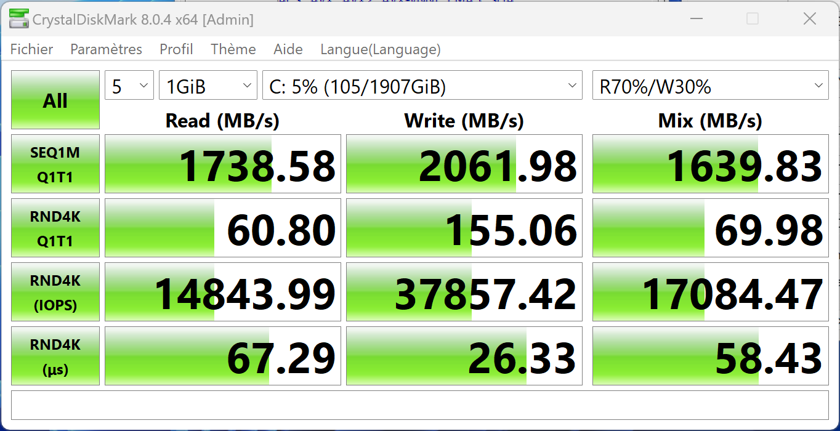Expand the 1GiB test size dropdown
Viewport: 840px width, 431px height.
(208, 86)
